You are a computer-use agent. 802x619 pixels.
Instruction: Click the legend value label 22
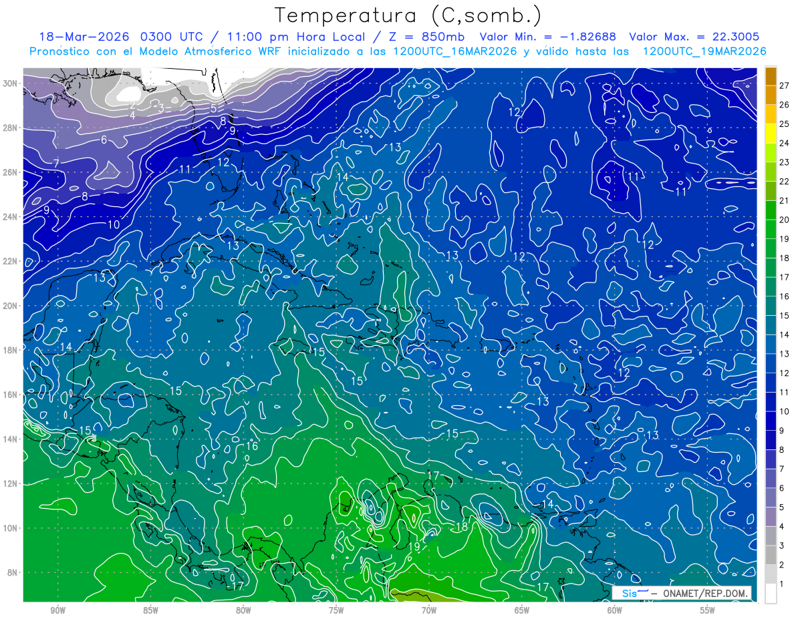(x=784, y=182)
